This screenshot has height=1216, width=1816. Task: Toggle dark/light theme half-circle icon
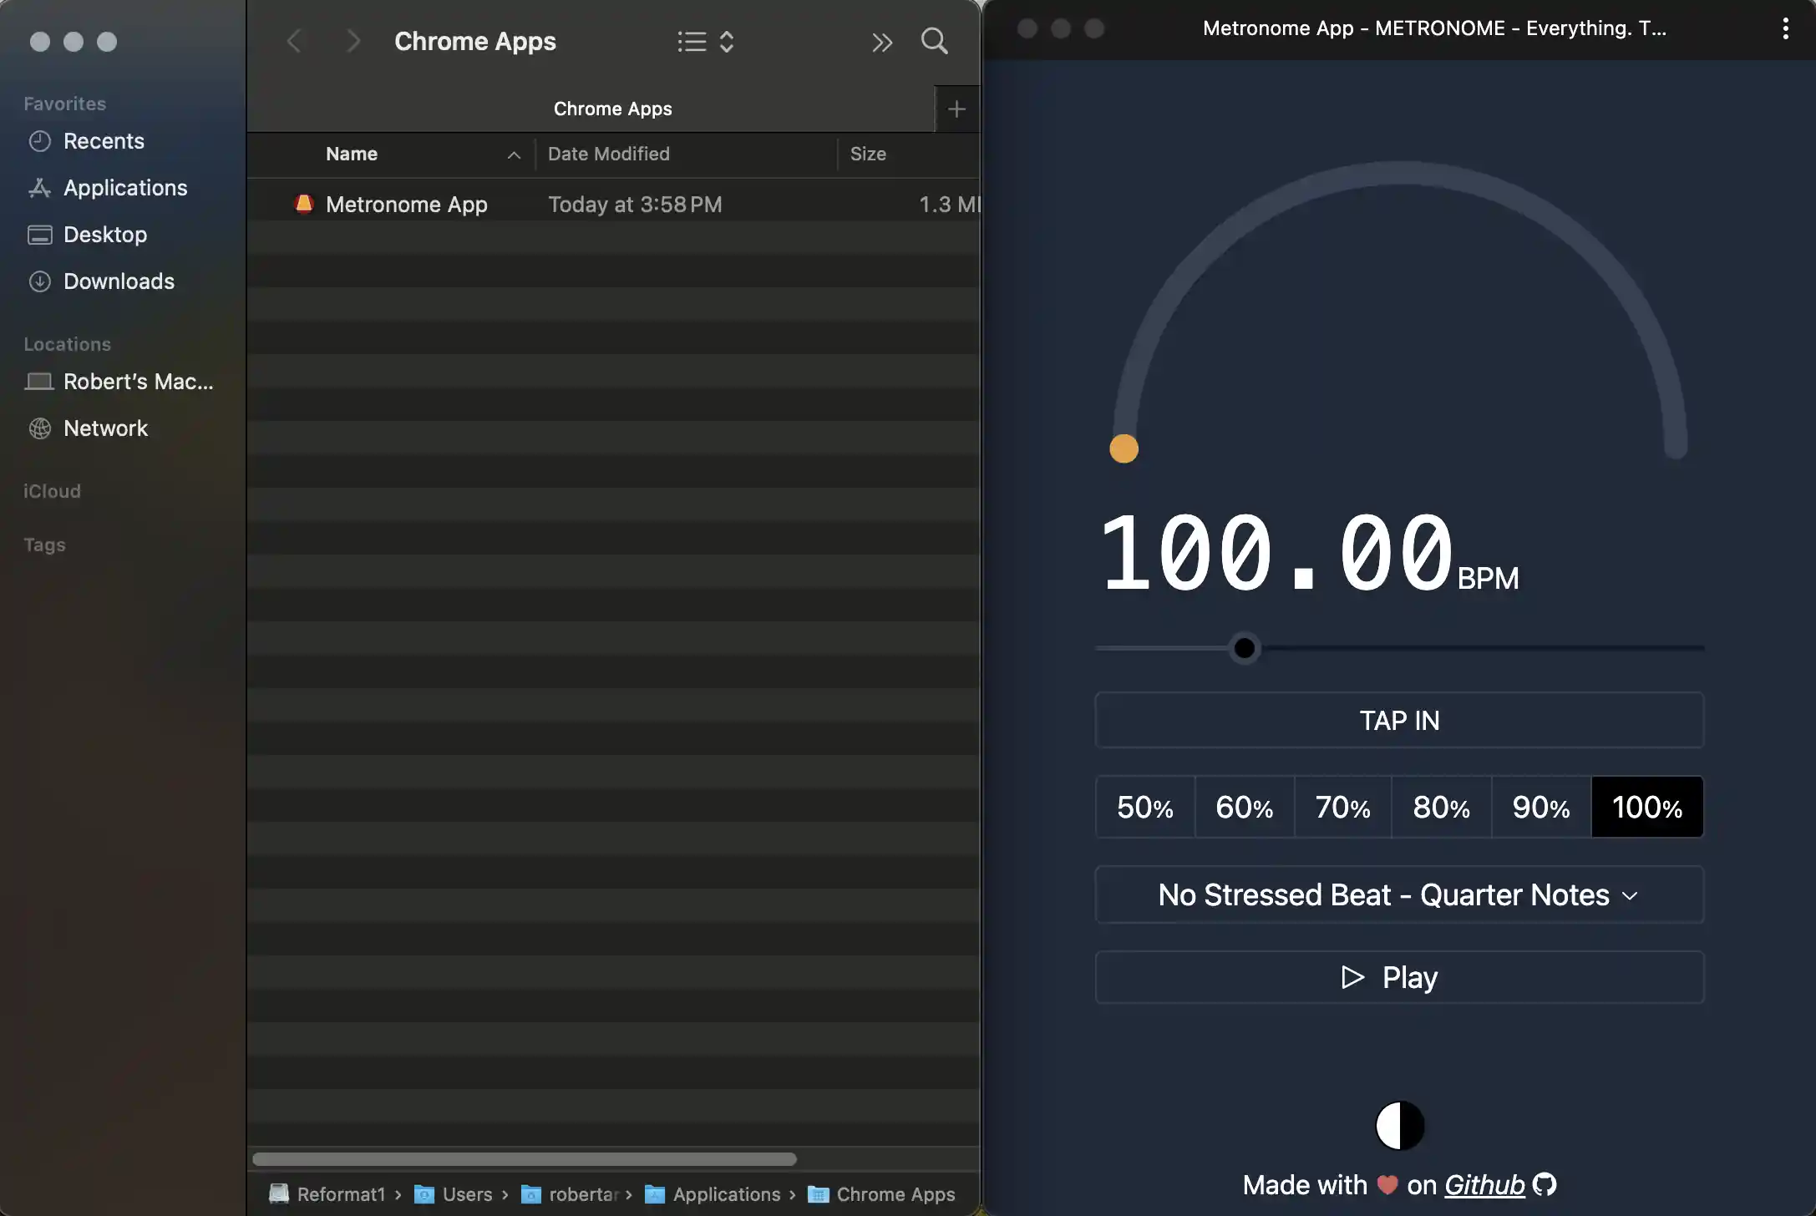[x=1399, y=1126]
